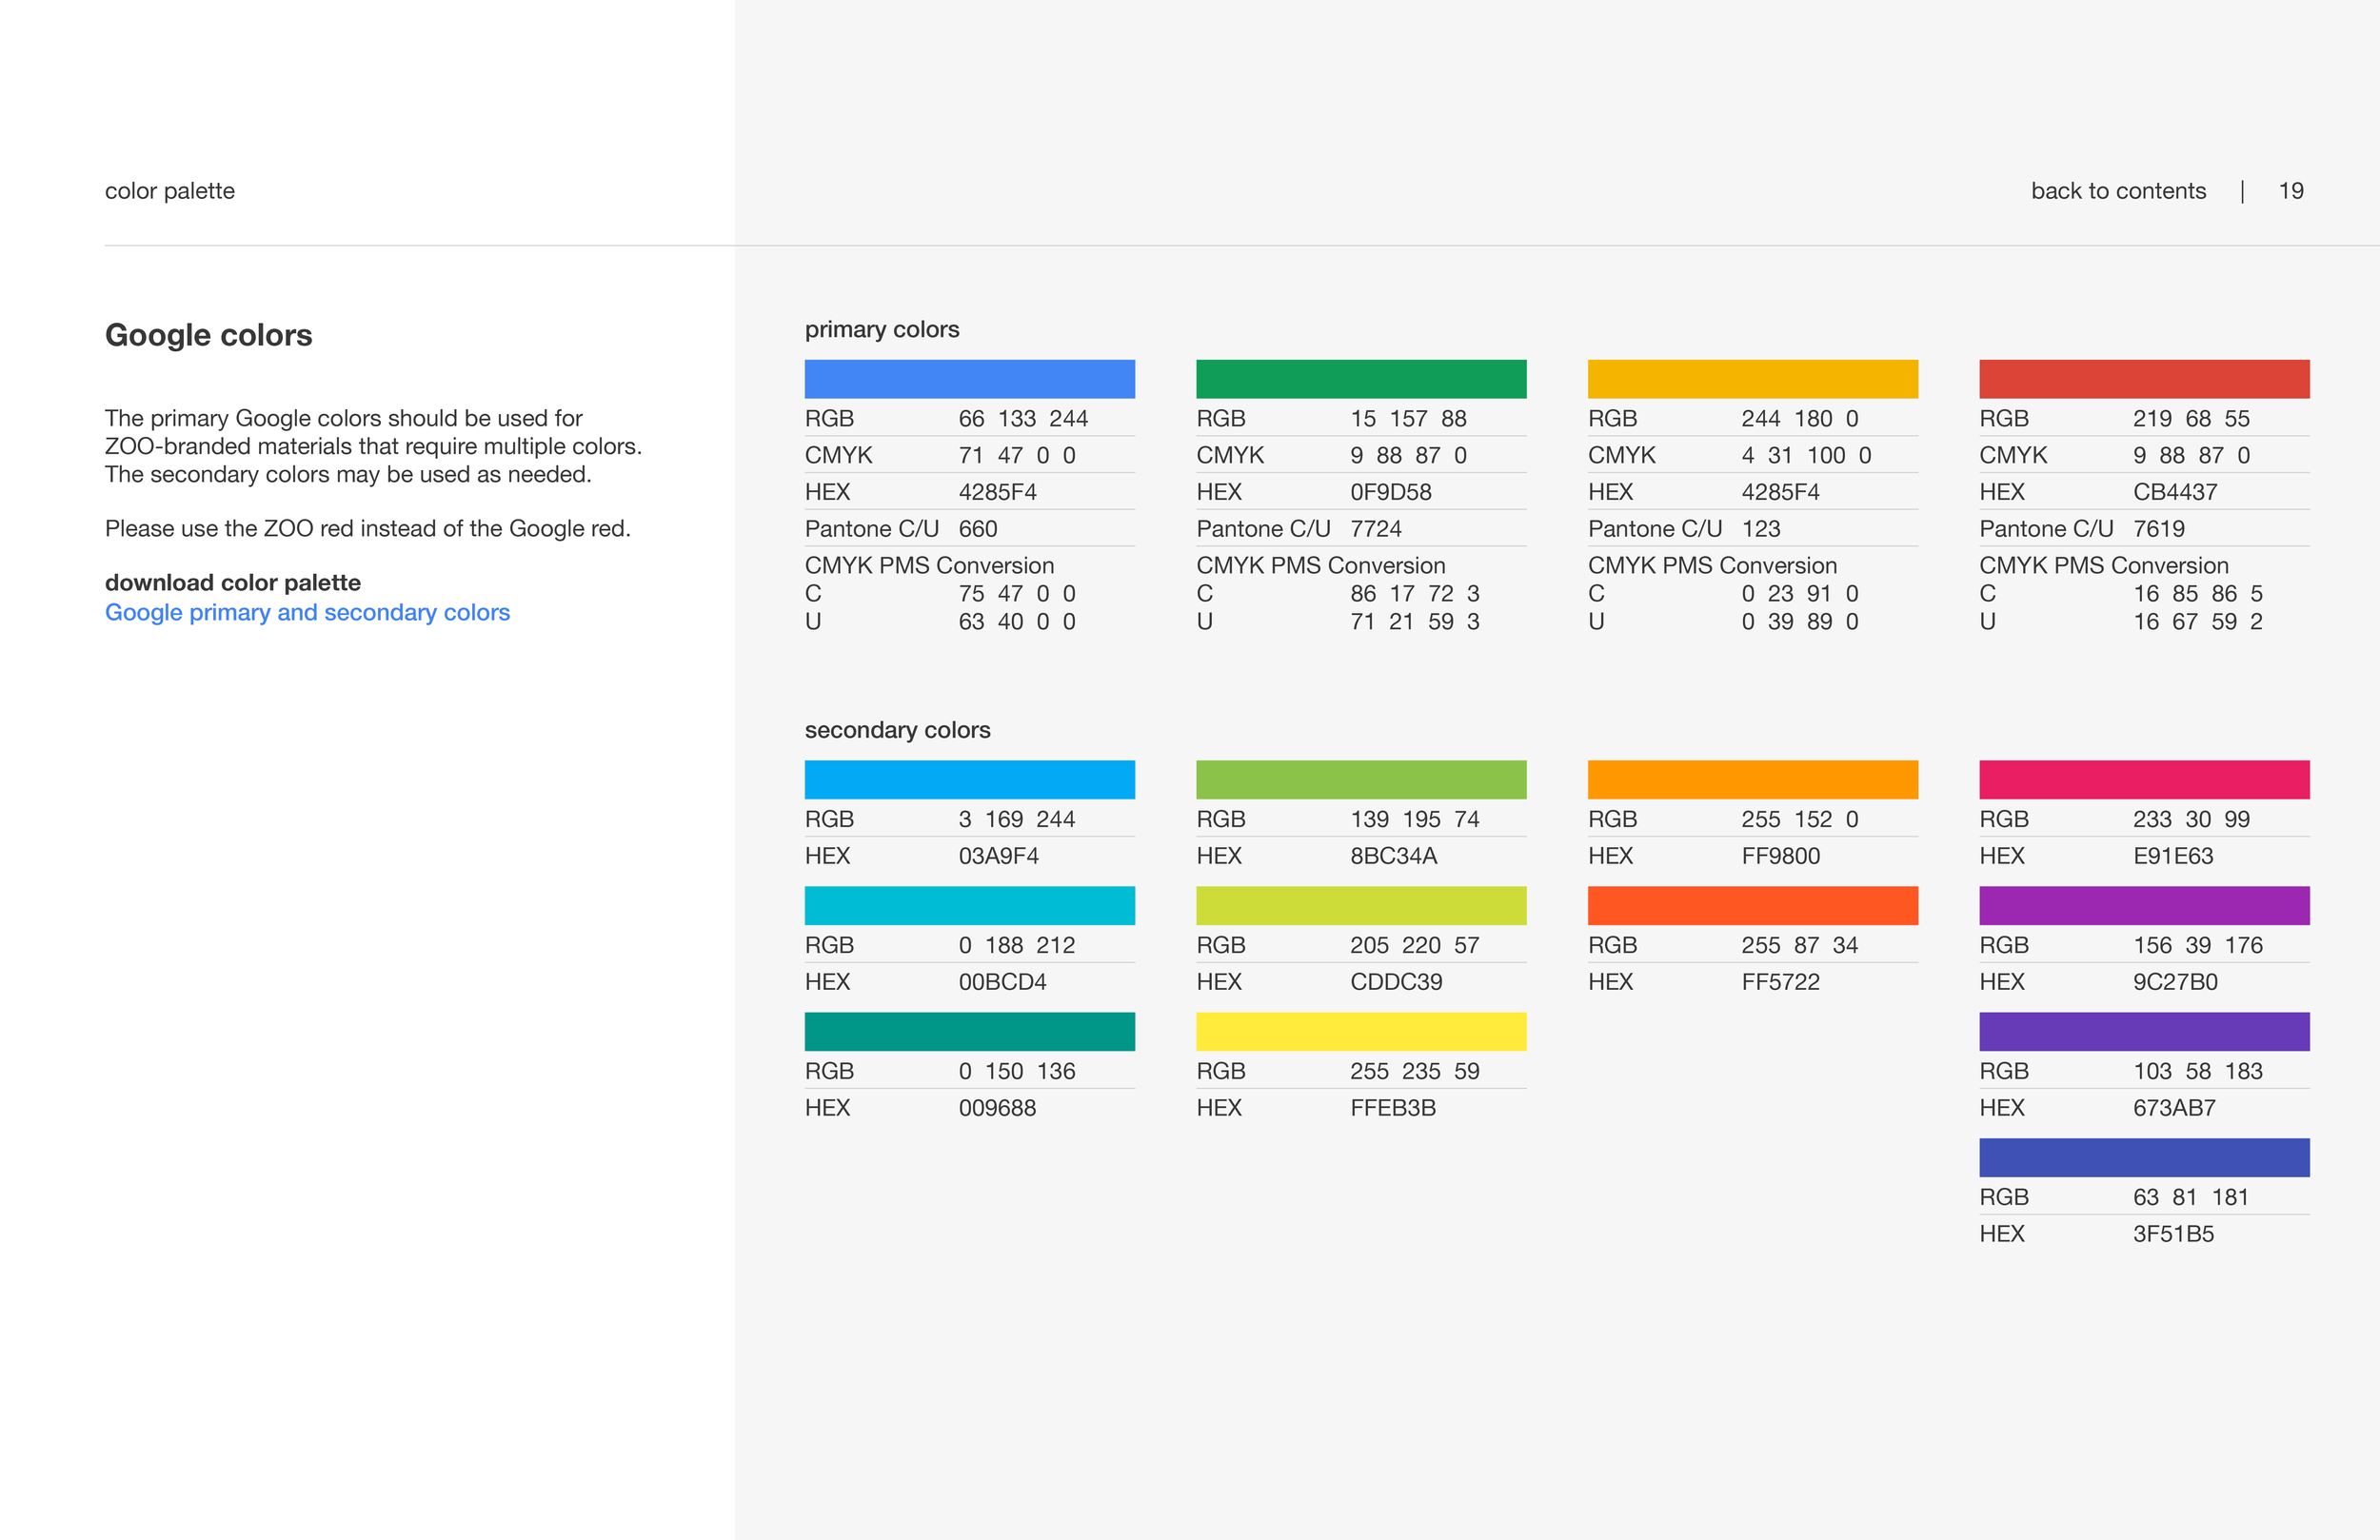
Task: Click the deep orange swatch FF5722
Action: pos(1752,905)
